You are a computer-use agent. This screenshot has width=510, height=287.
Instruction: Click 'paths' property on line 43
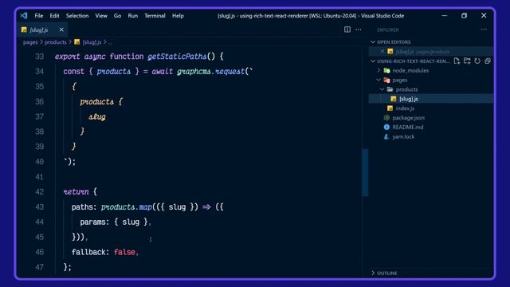pos(82,207)
